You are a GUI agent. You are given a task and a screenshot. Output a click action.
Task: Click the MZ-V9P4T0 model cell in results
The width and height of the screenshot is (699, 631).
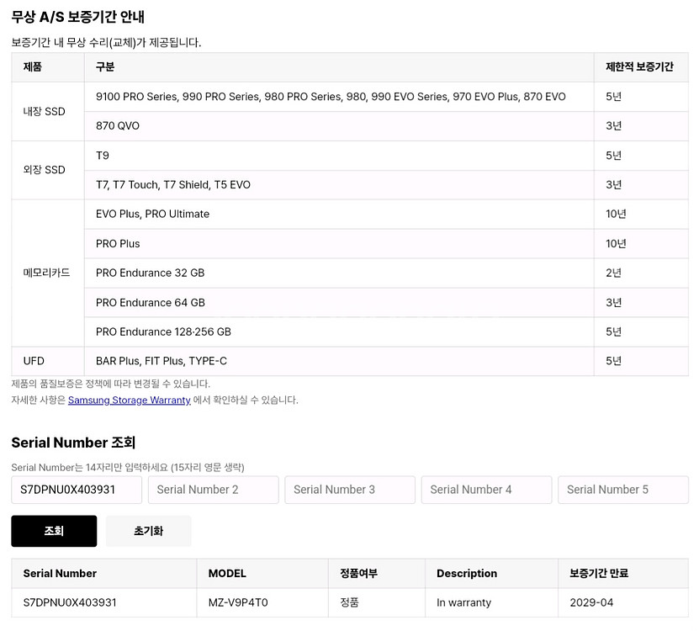[238, 602]
